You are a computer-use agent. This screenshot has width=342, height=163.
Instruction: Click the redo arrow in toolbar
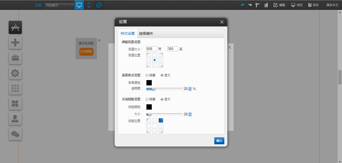click(x=250, y=5)
